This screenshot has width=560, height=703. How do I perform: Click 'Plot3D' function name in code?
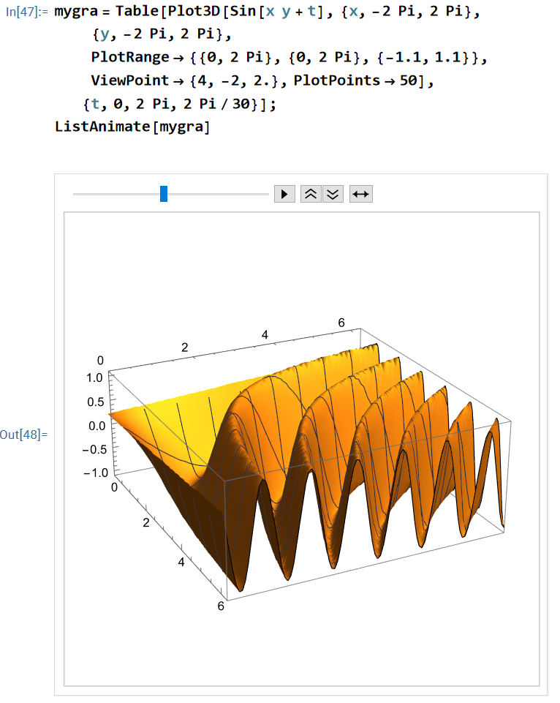coord(194,11)
